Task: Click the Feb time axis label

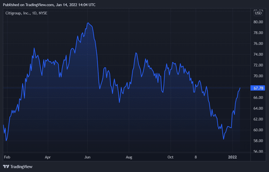Action: pyautogui.click(x=7, y=157)
